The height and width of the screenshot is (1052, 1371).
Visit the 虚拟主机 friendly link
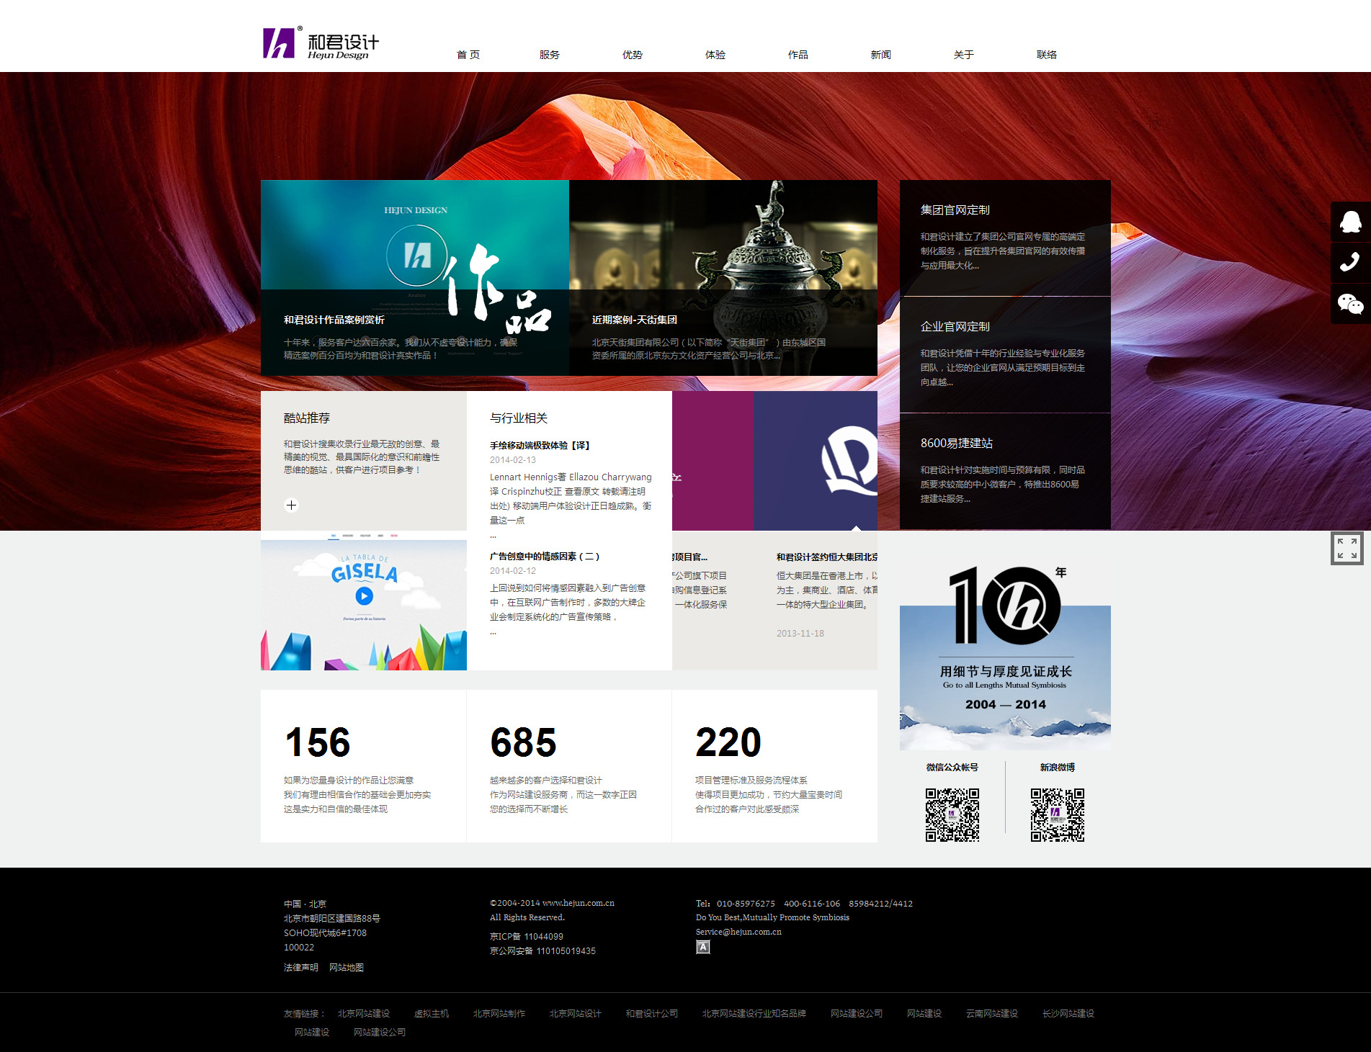(x=431, y=1014)
